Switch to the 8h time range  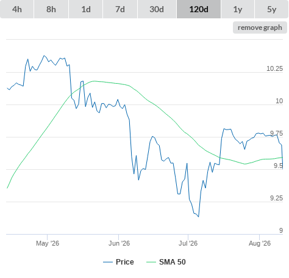pyautogui.click(x=51, y=9)
